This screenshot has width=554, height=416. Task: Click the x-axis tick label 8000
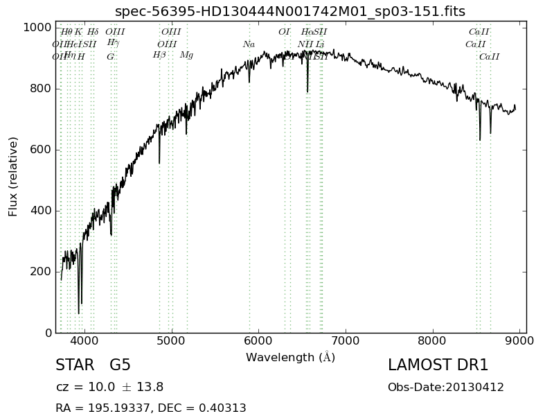click(x=432, y=340)
